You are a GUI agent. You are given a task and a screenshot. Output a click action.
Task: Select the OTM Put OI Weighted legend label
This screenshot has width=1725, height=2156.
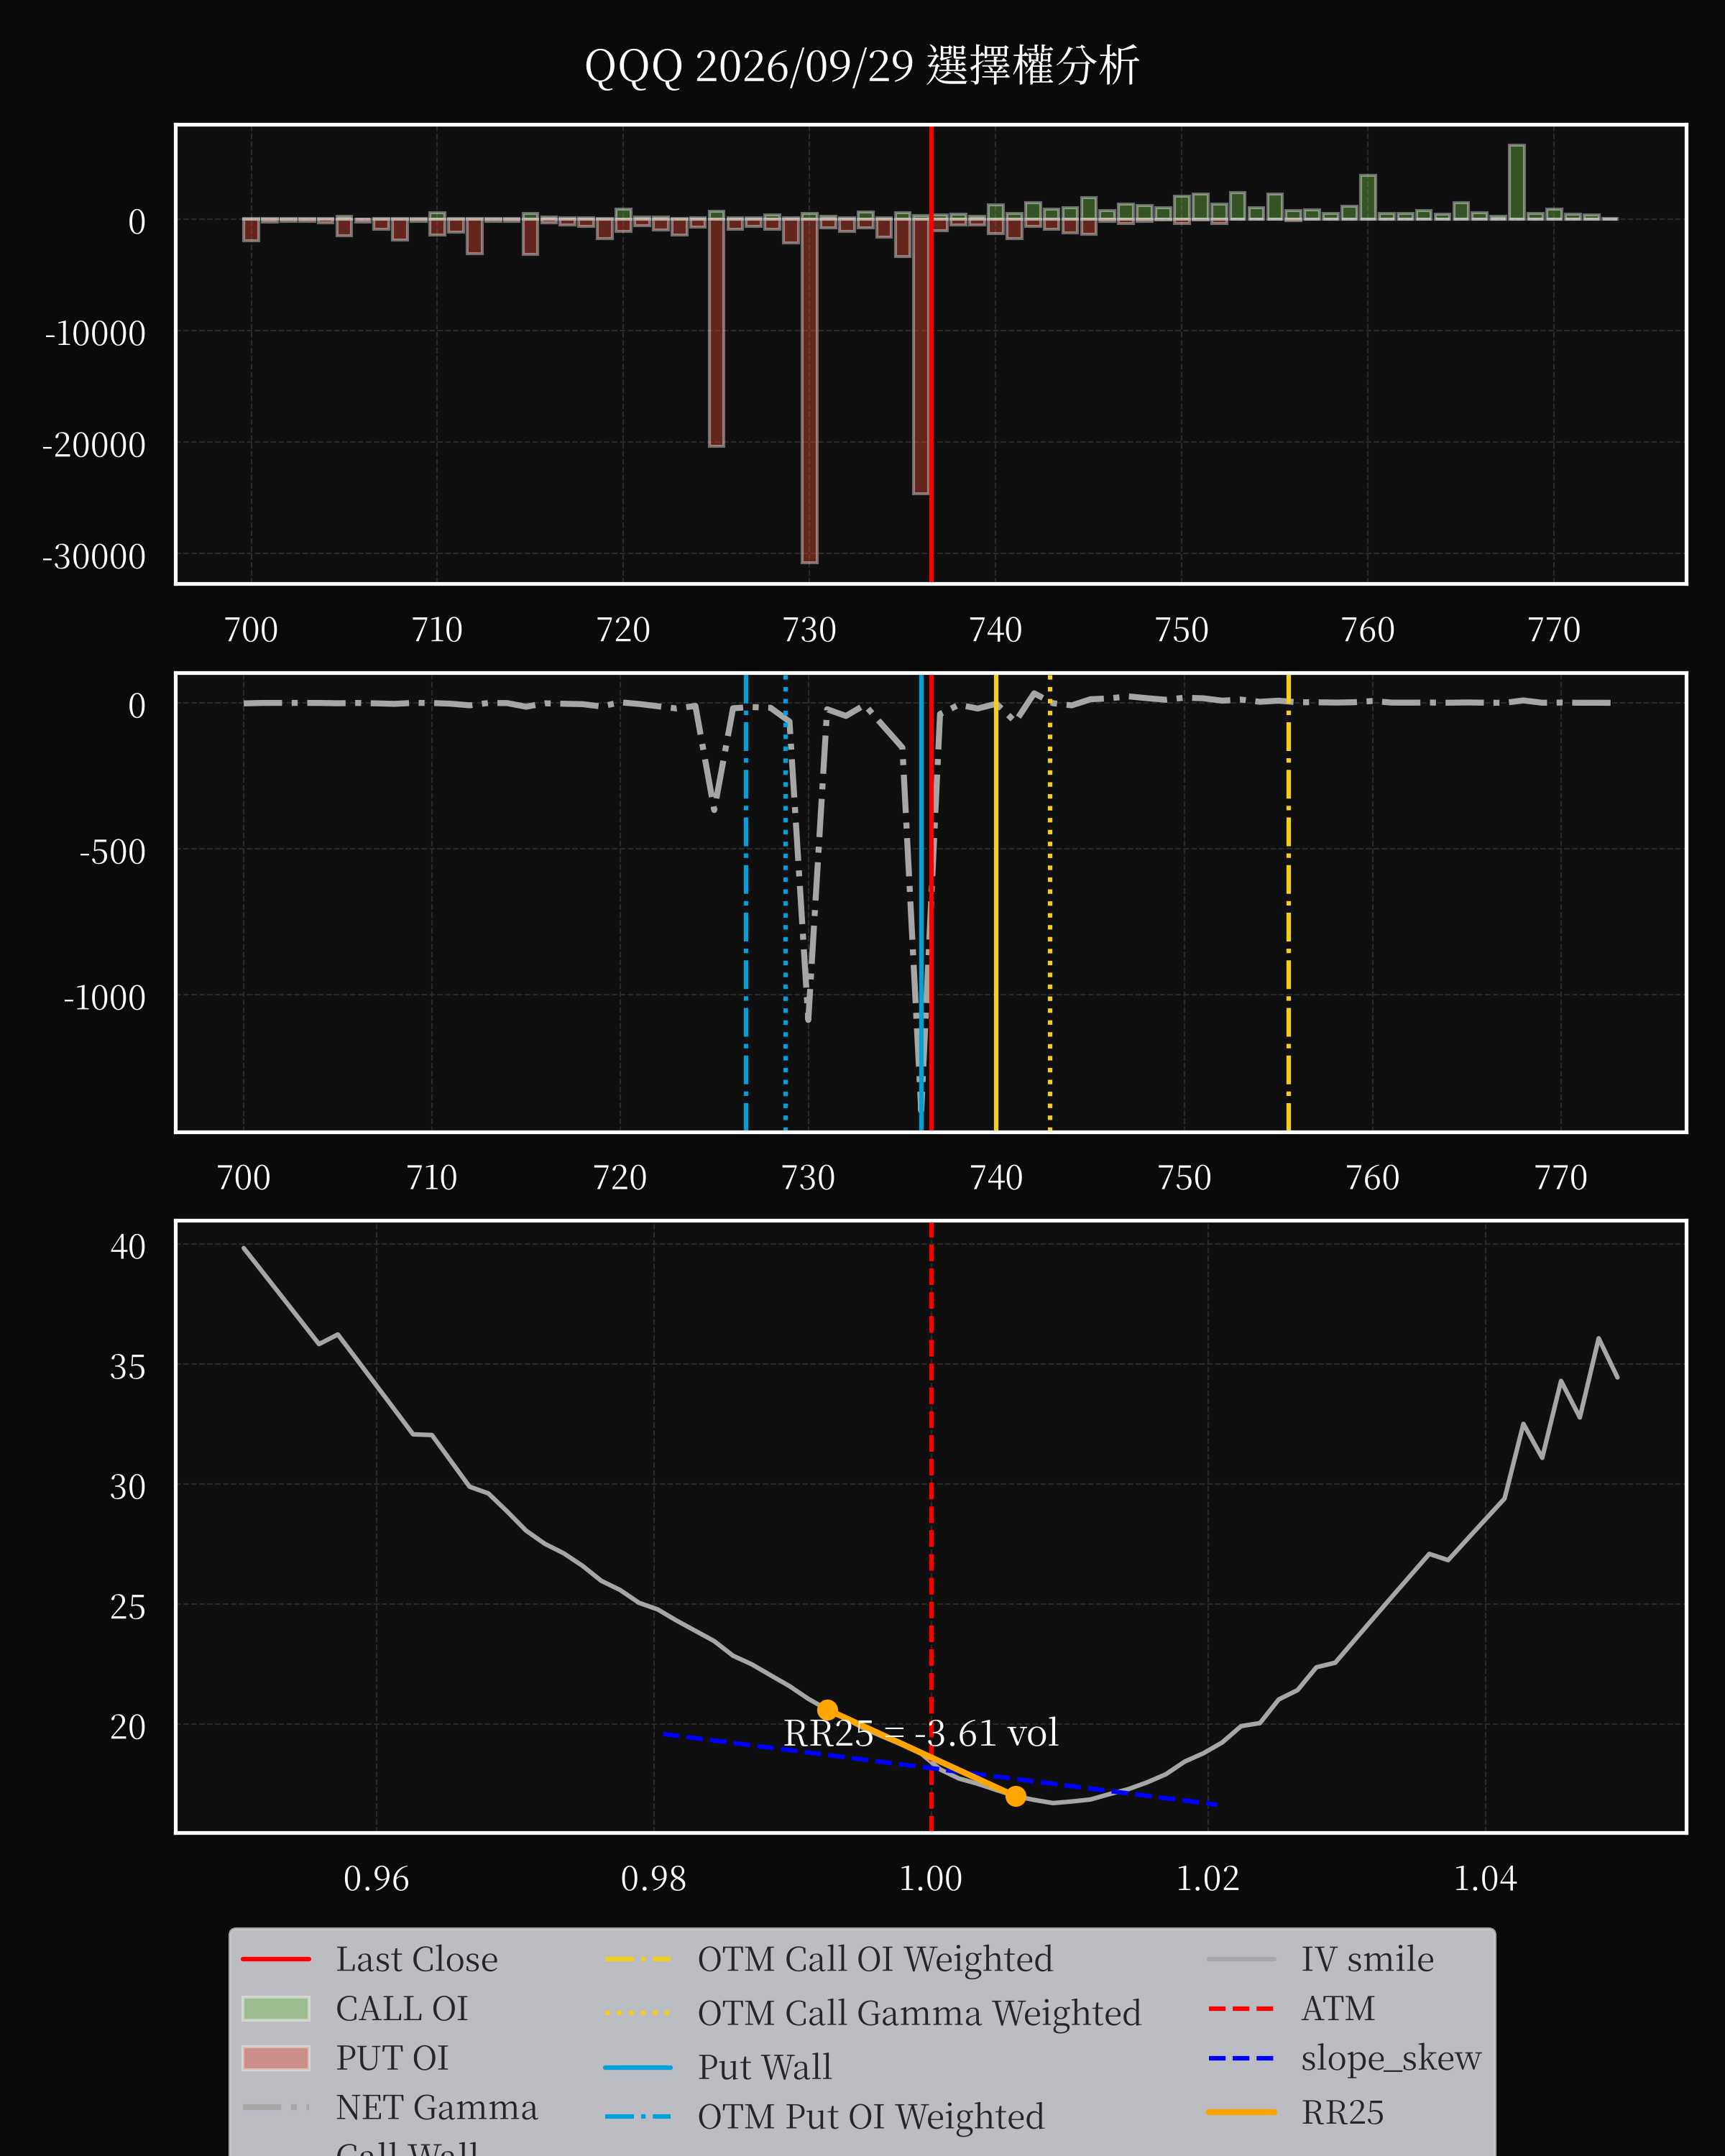pos(871,2117)
